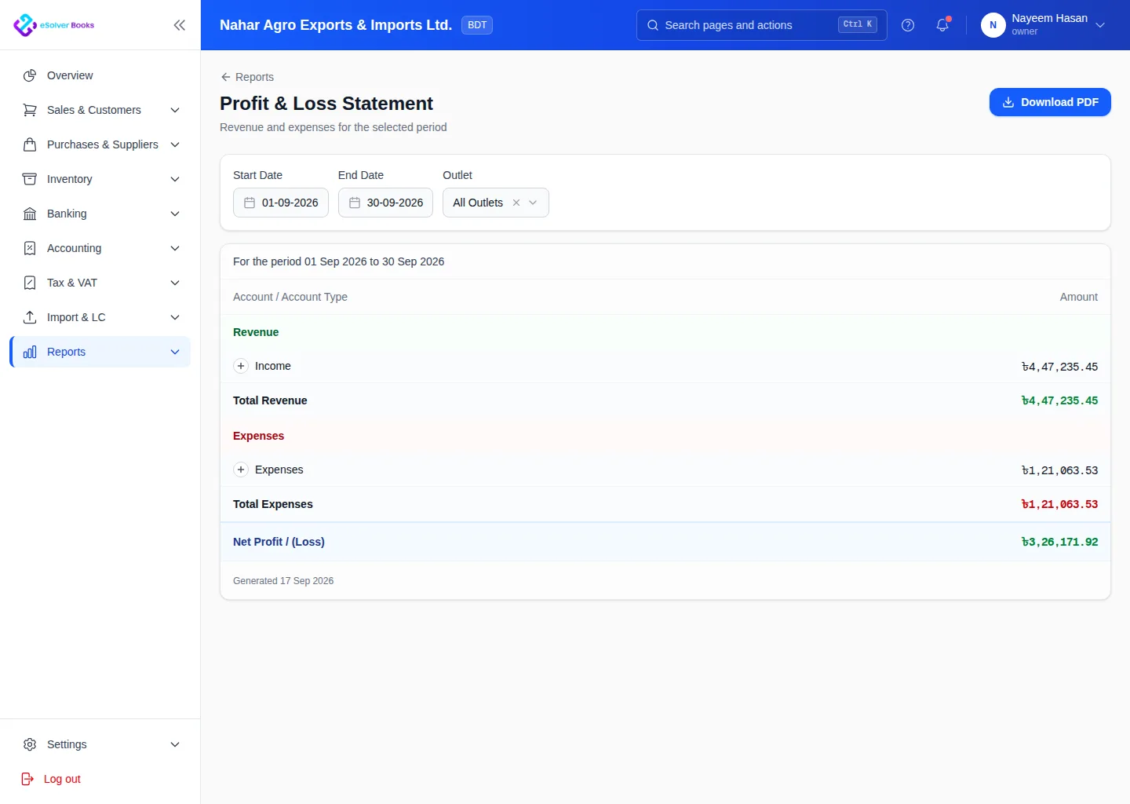Screen dimensions: 1130x804
Task: Open Sales & Customers menu item
Action: (x=100, y=110)
